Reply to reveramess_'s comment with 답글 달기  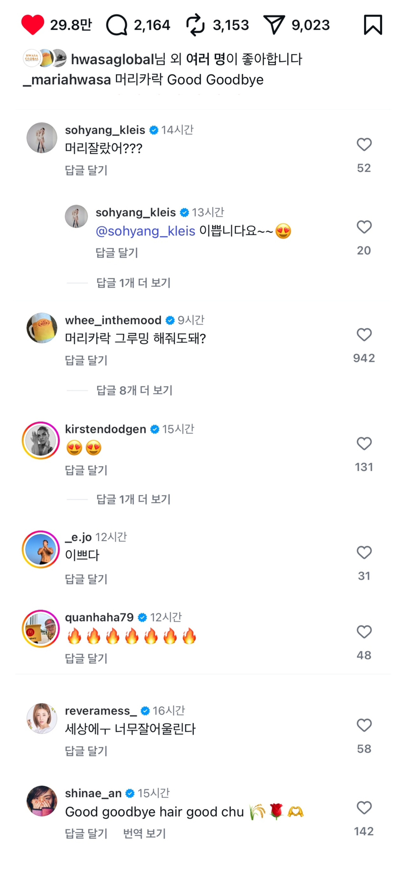pos(86,751)
